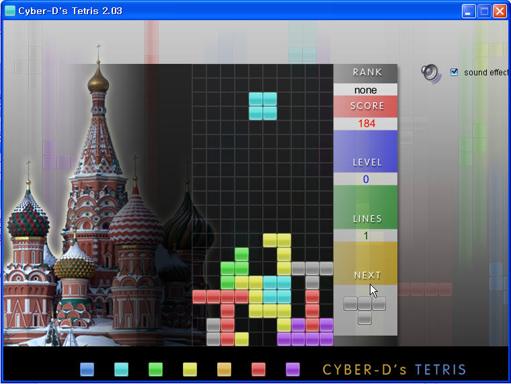
Task: Select the green color swatch at bottom
Action: (155, 369)
